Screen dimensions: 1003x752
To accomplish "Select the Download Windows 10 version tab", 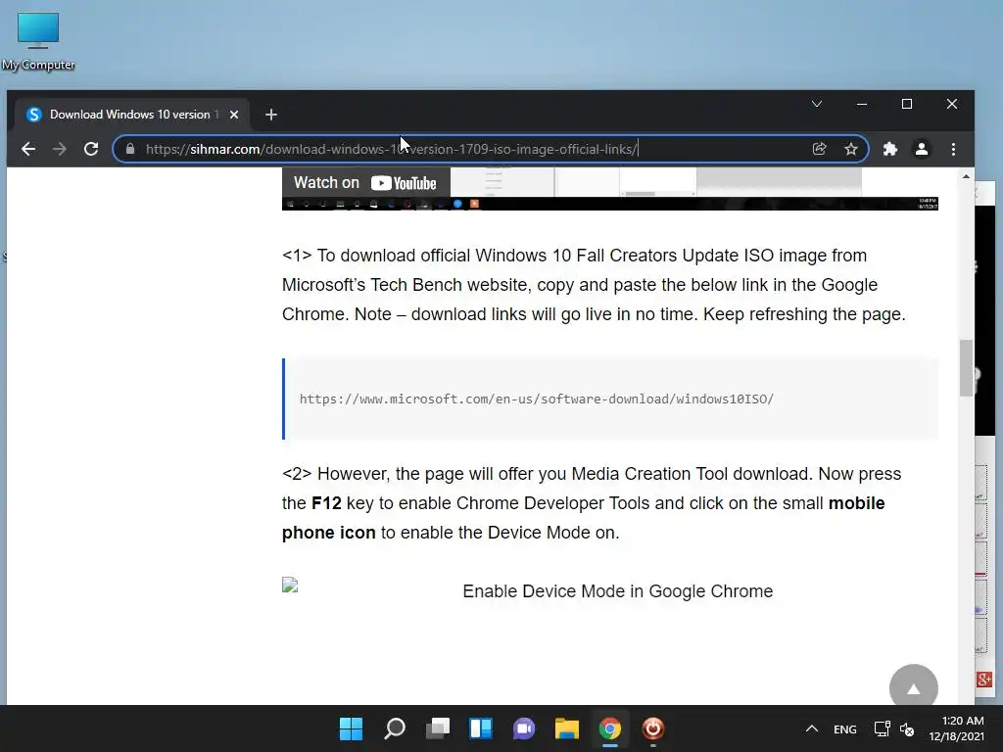I will click(x=131, y=115).
